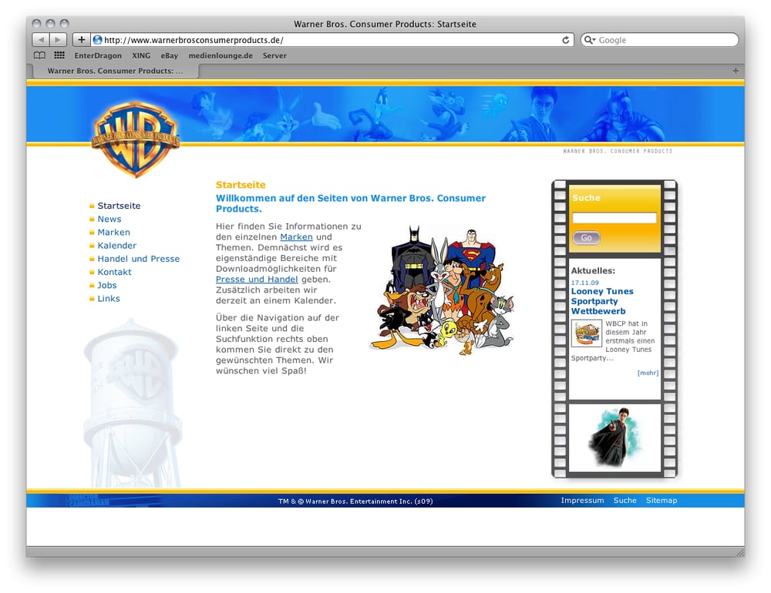Click the globe site icon in address bar
Image resolution: width=771 pixels, height=593 pixels.
coord(97,40)
